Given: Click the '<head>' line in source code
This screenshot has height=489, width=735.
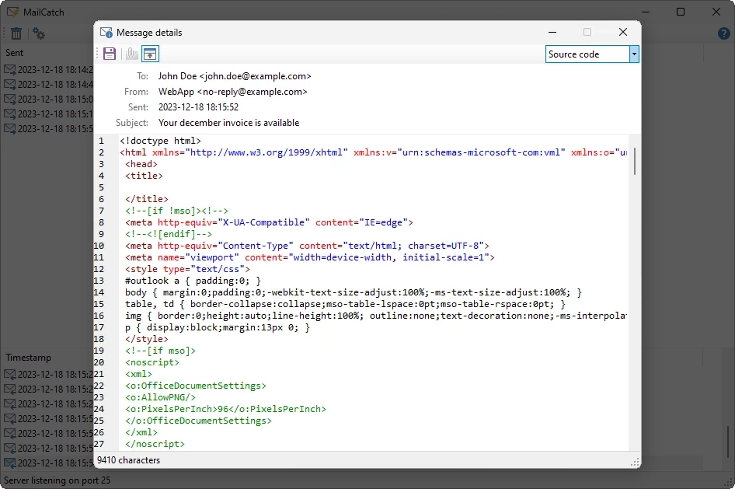Looking at the screenshot, I should [141, 164].
